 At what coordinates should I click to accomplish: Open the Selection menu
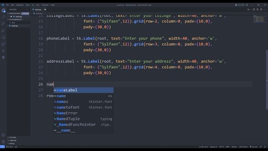20,5
